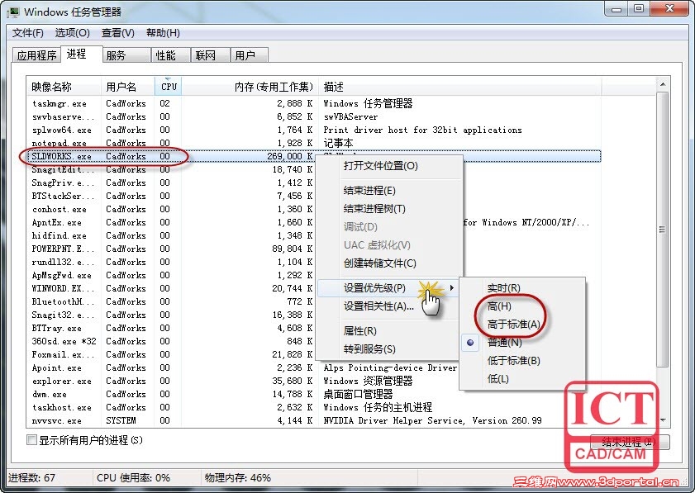Enable 显示所有用户的进程 checkbox
Screen dimensions: 695x493
31,440
